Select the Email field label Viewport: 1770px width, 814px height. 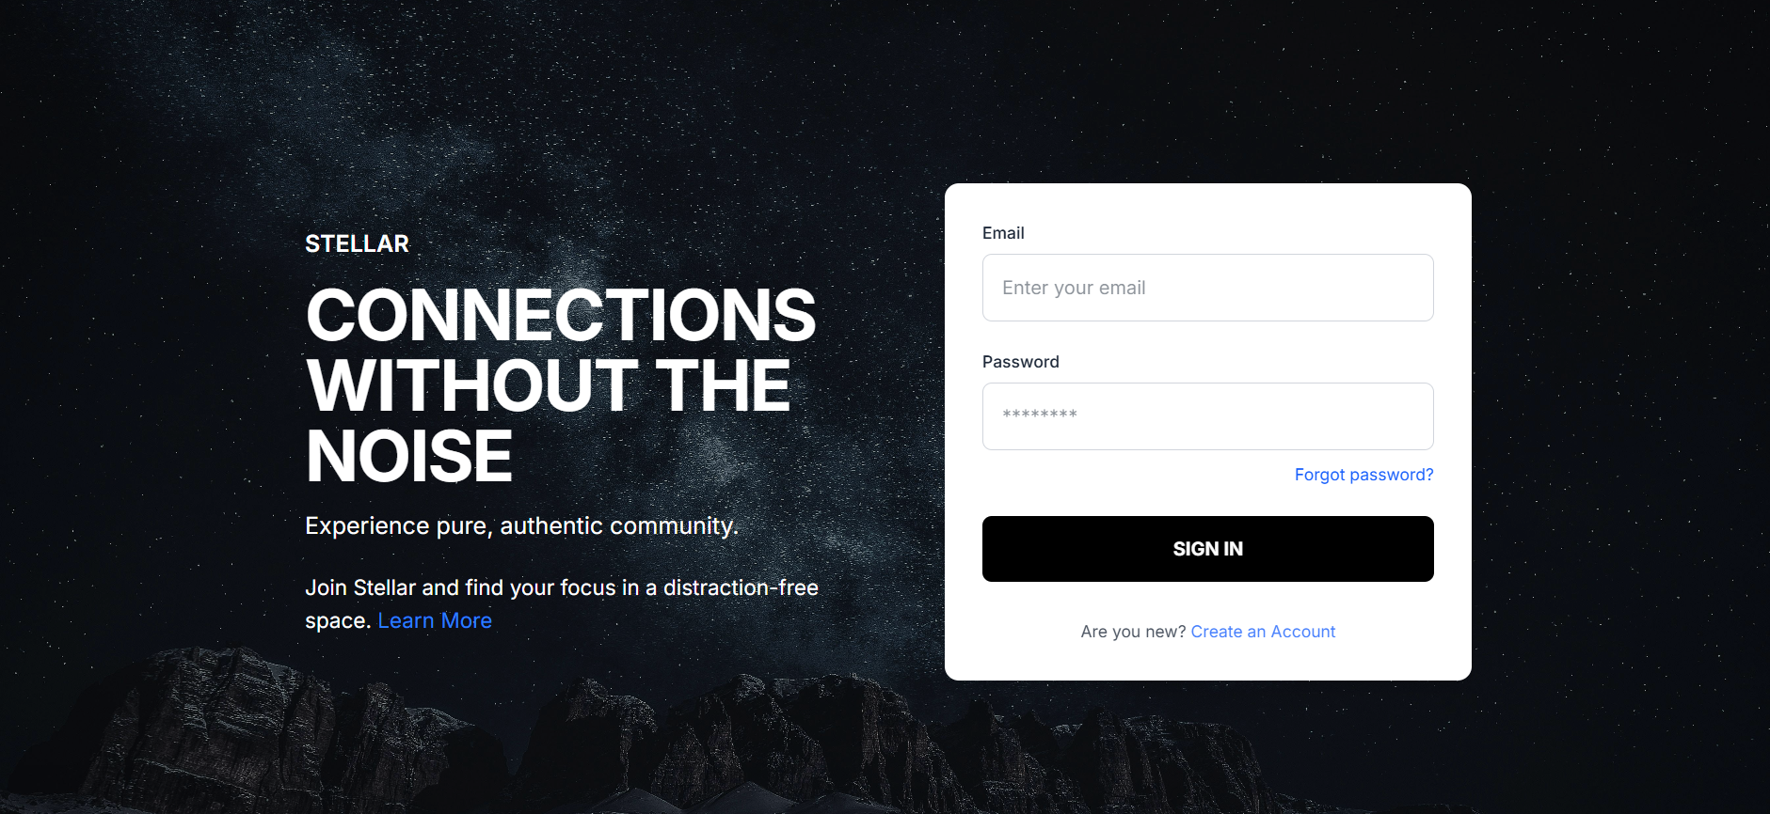[1003, 232]
